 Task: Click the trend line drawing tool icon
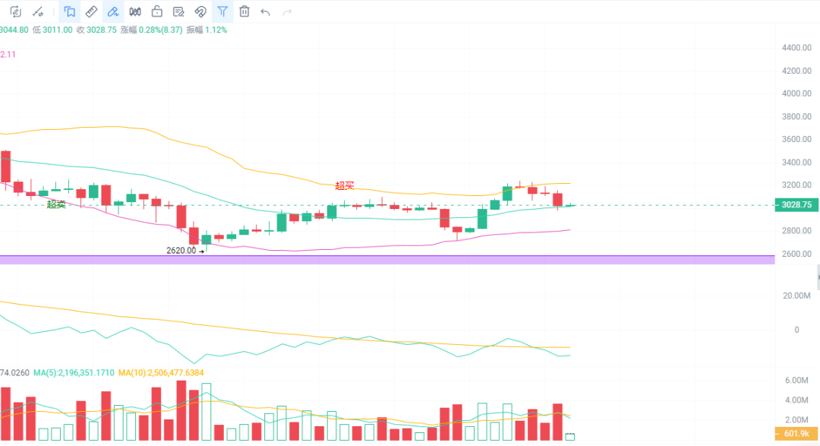click(x=37, y=11)
